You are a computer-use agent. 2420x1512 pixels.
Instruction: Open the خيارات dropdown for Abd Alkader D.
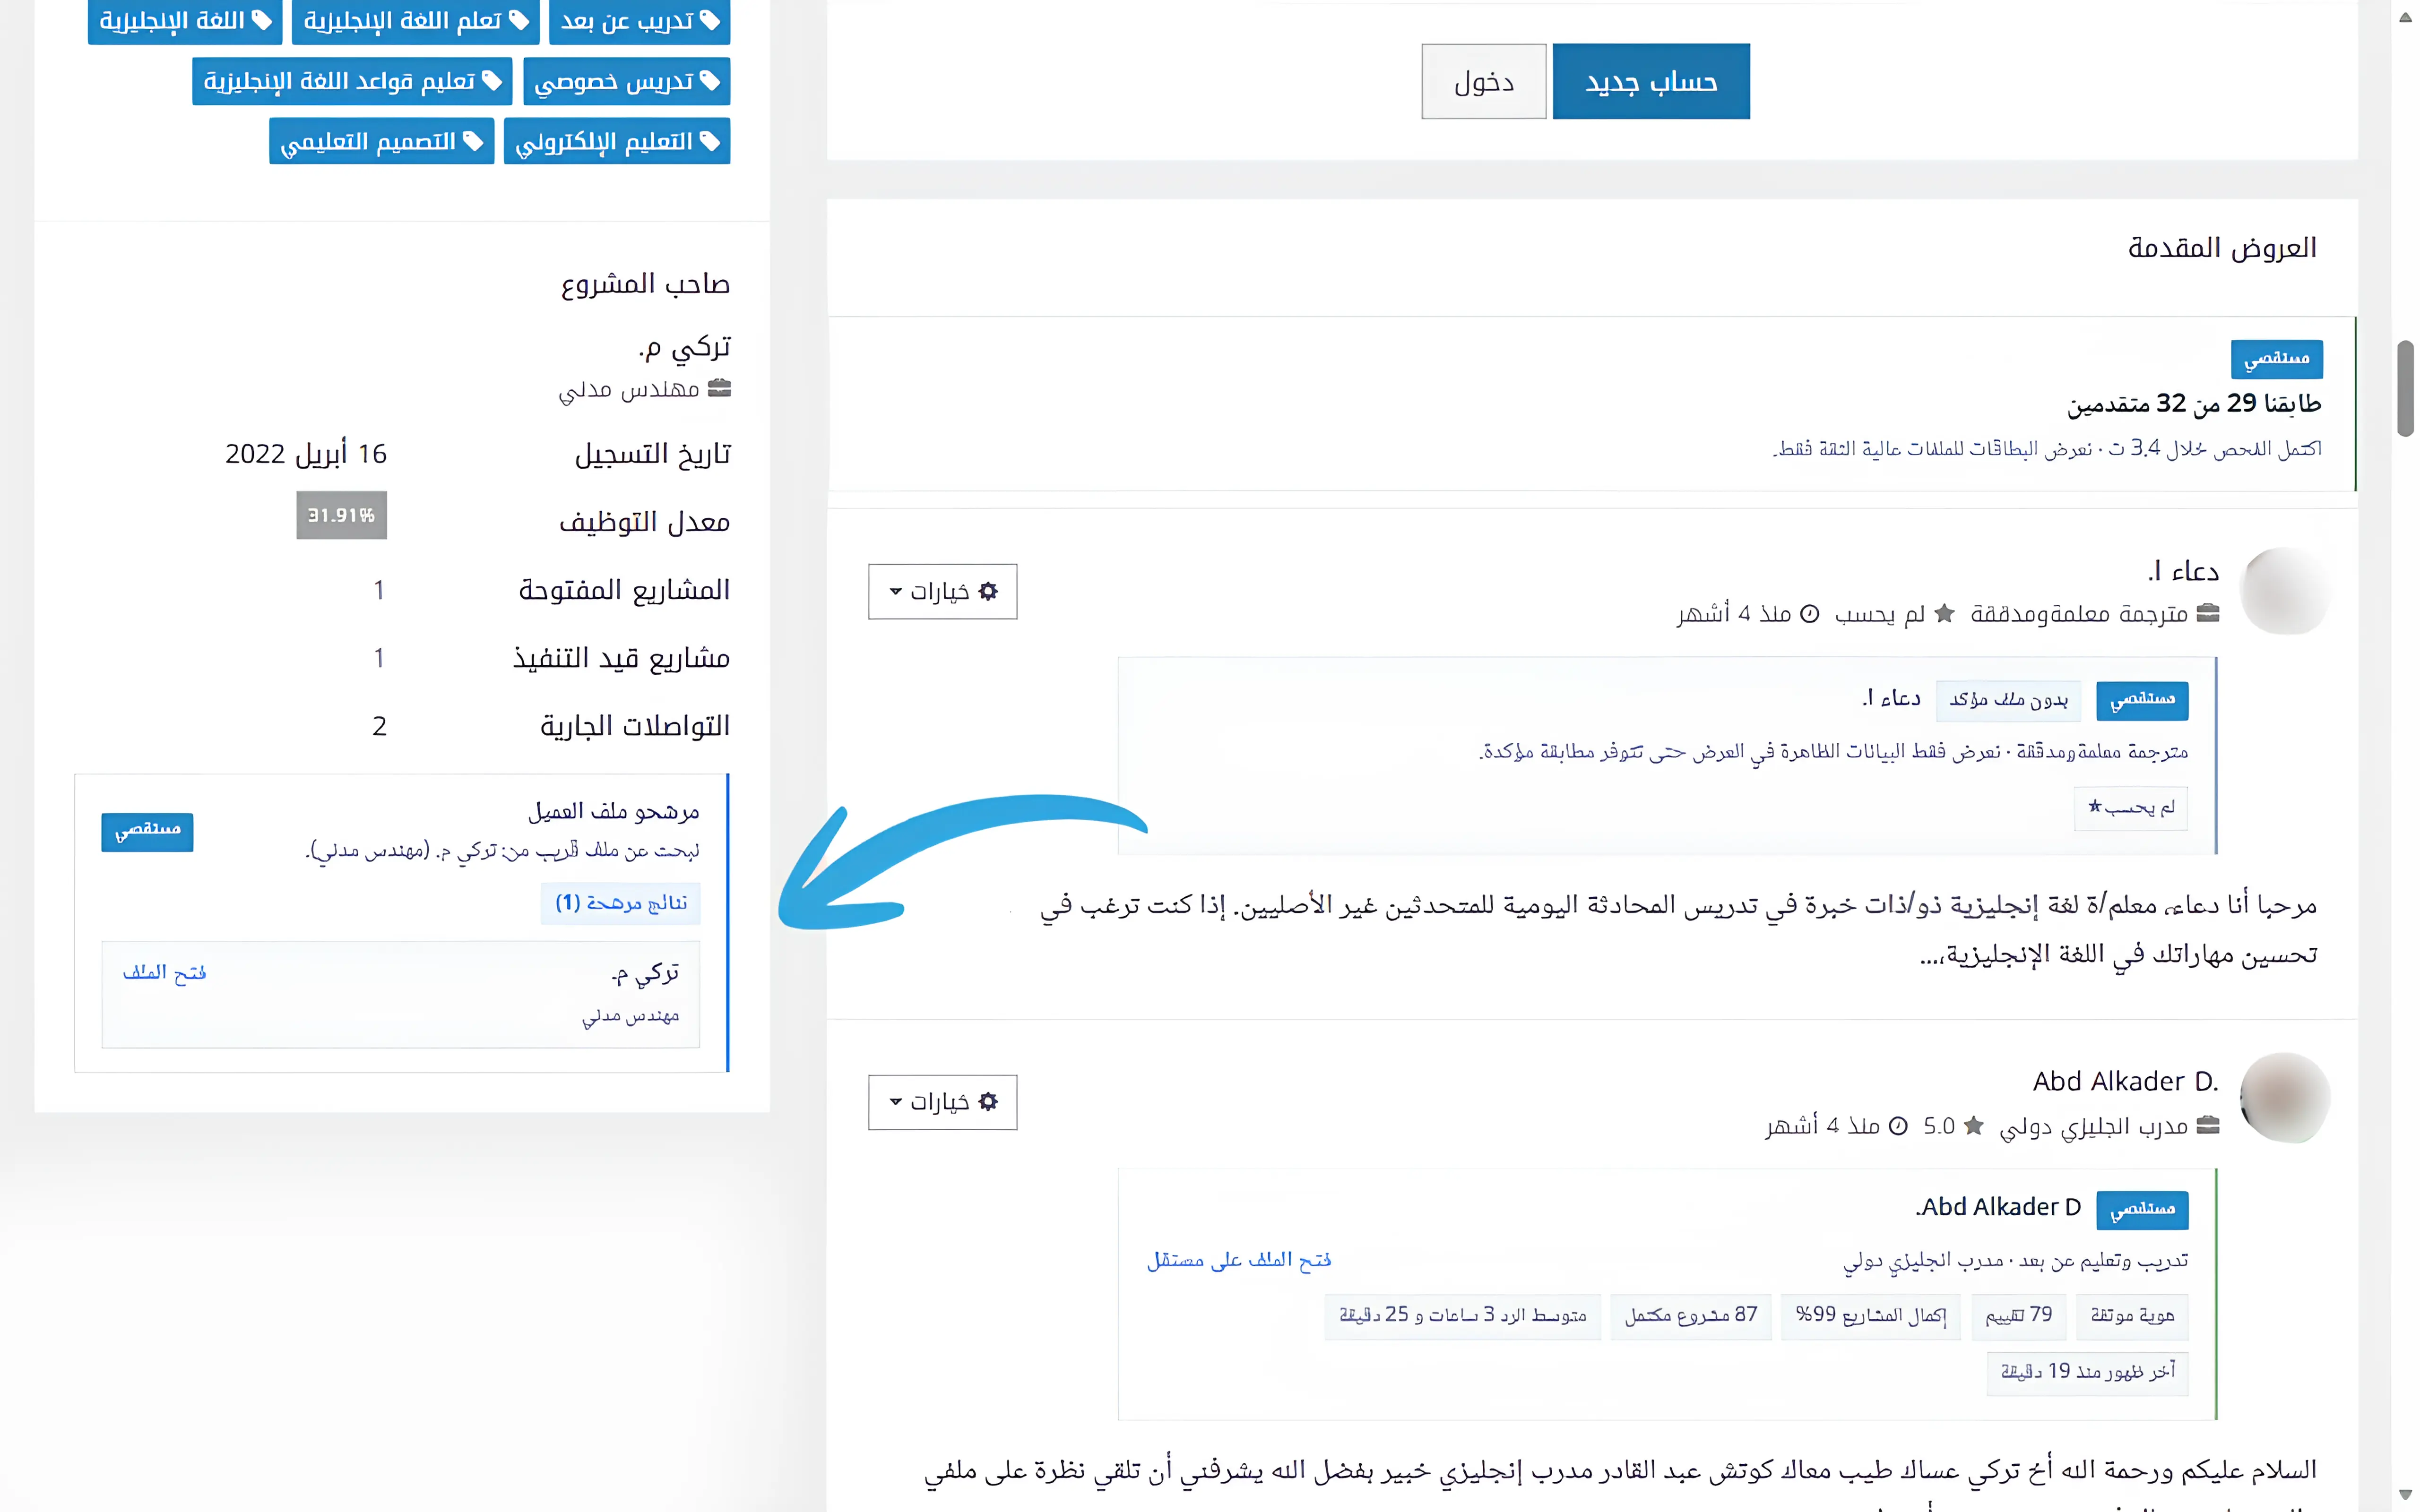[x=942, y=1102]
